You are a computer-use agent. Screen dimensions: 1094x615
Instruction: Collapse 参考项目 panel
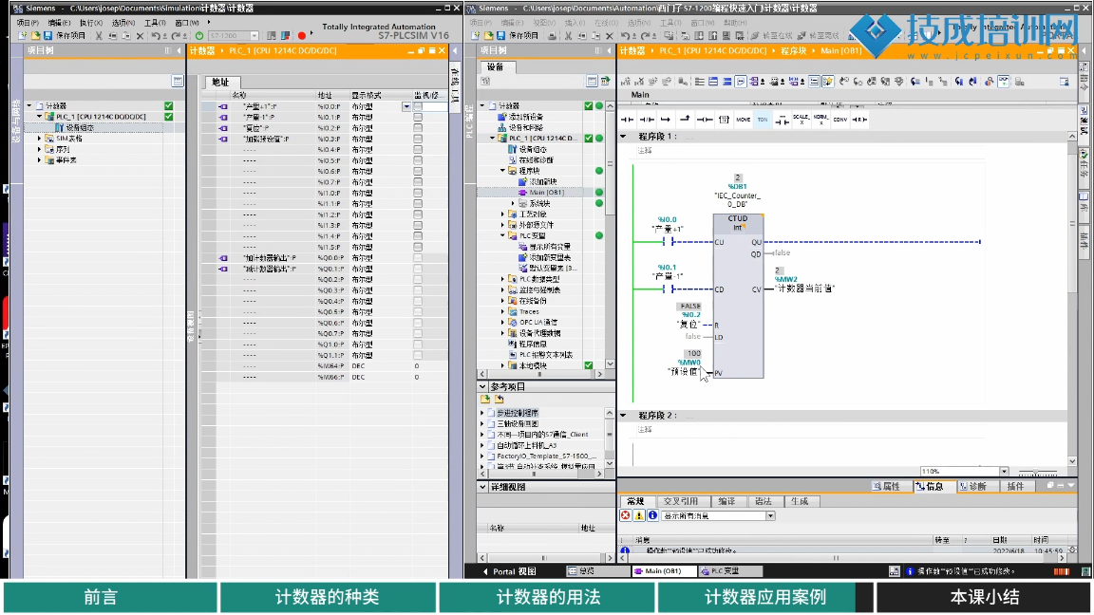pos(482,386)
